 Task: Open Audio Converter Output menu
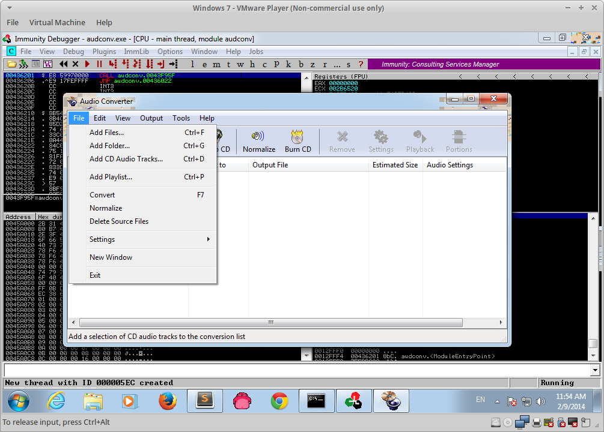[151, 118]
